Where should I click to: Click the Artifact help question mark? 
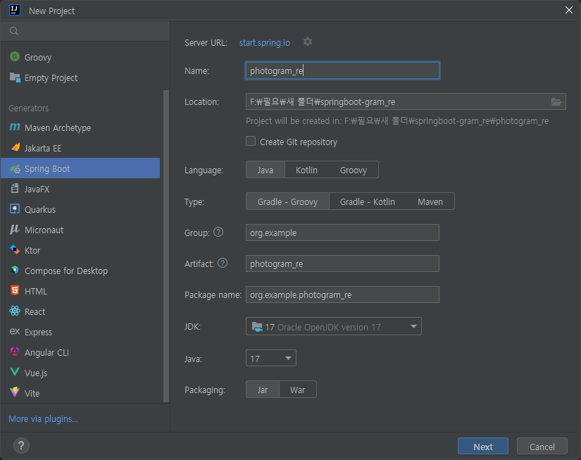point(223,263)
